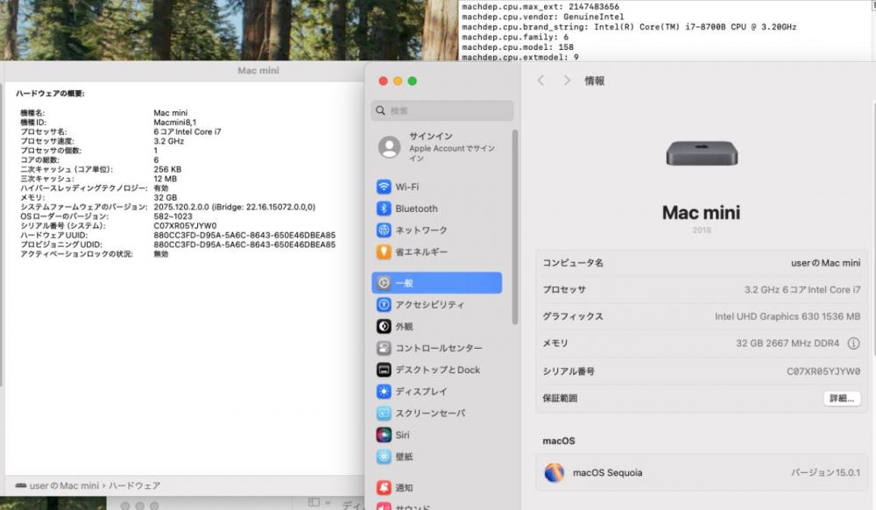Click '32 GB' memory value in hardware overview
The image size is (876, 510).
[x=166, y=197]
